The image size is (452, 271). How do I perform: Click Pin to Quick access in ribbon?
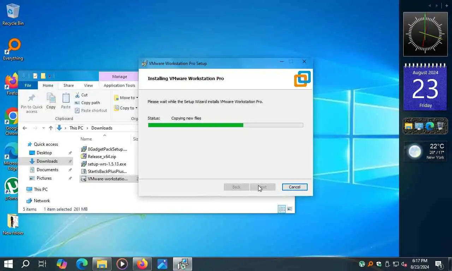pyautogui.click(x=32, y=103)
